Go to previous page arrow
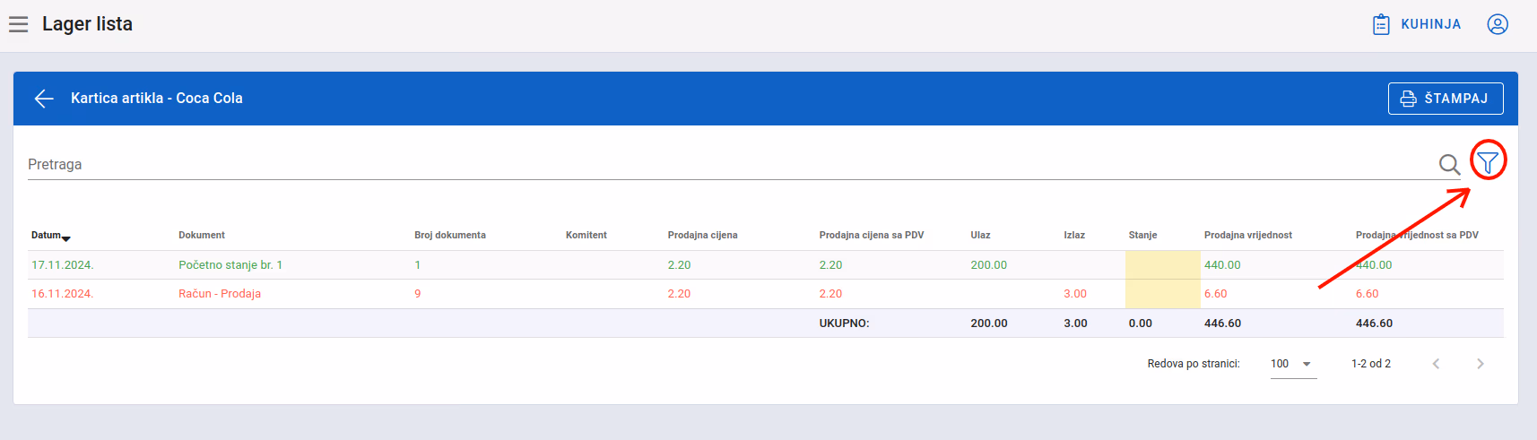 [1436, 364]
